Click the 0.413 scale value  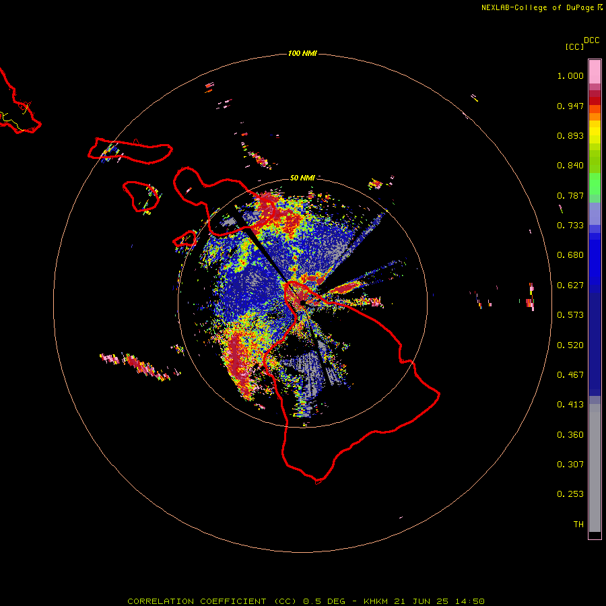(x=570, y=405)
